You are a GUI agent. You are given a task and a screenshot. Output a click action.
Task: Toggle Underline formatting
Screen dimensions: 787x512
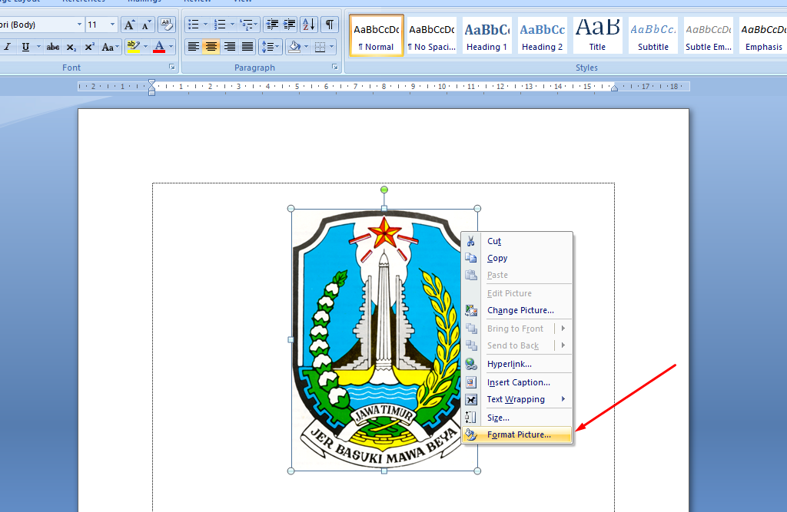point(25,47)
